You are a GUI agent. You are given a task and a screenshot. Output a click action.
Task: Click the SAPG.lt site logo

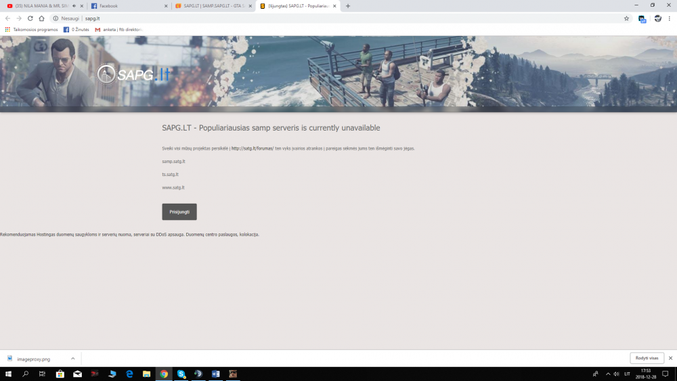(133, 74)
